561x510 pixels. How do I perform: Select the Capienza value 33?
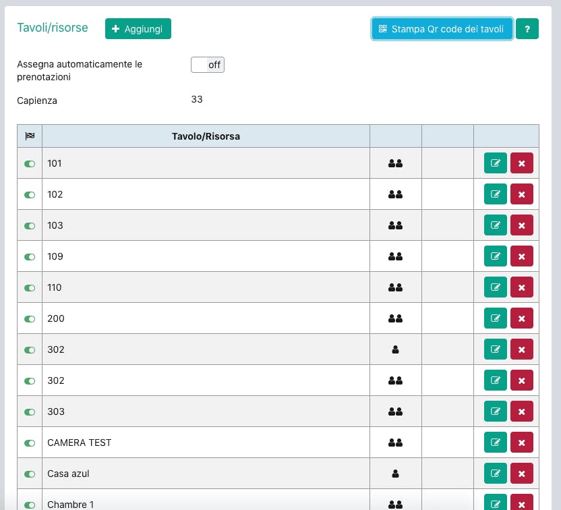[197, 99]
